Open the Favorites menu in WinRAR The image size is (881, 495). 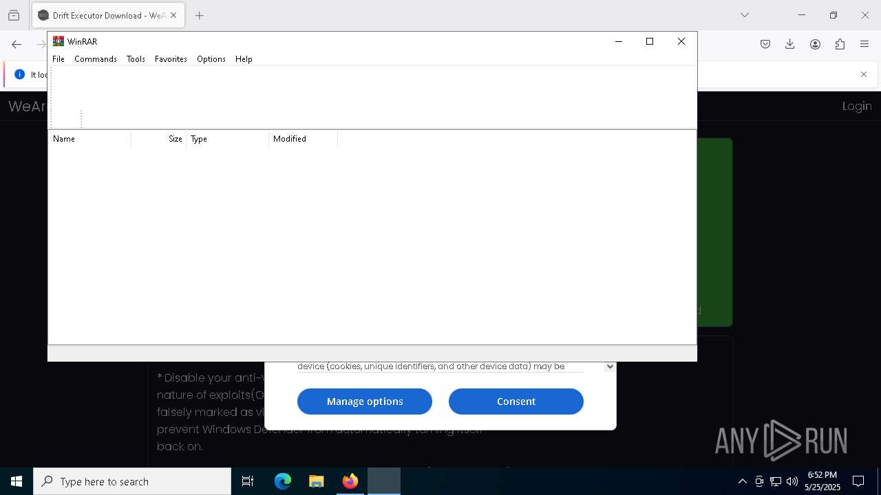click(171, 59)
